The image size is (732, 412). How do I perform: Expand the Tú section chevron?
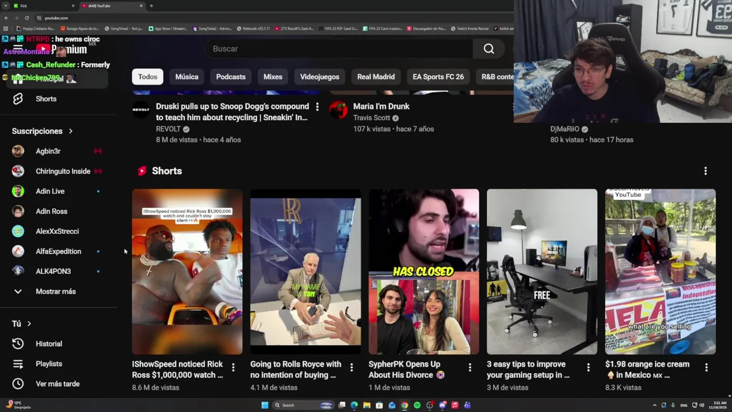pos(29,324)
